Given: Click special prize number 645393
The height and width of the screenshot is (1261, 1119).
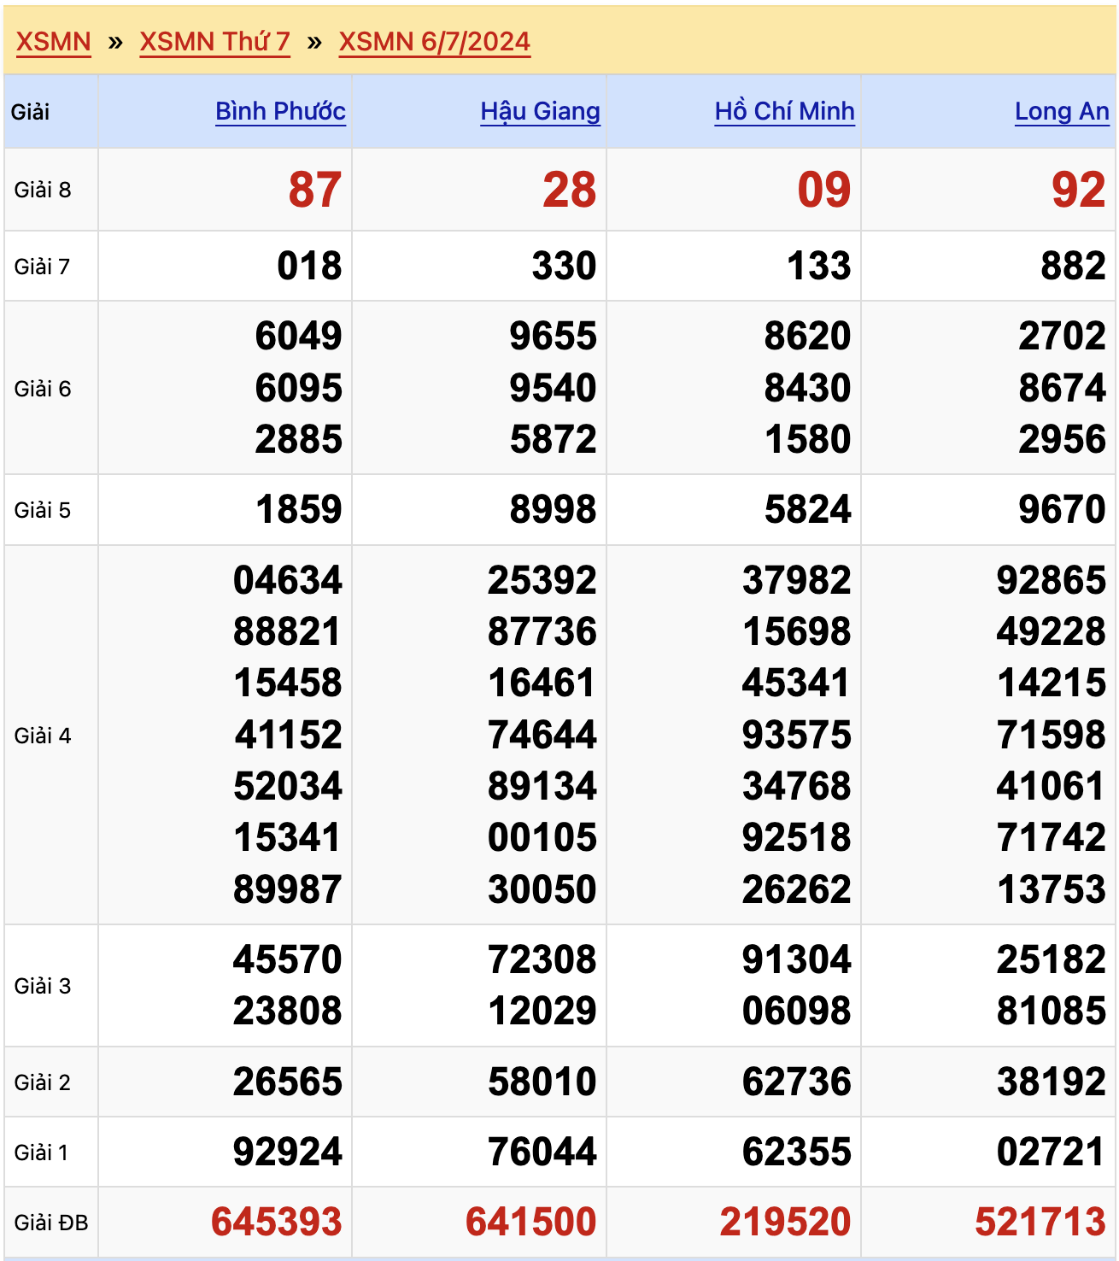Looking at the screenshot, I should [277, 1222].
